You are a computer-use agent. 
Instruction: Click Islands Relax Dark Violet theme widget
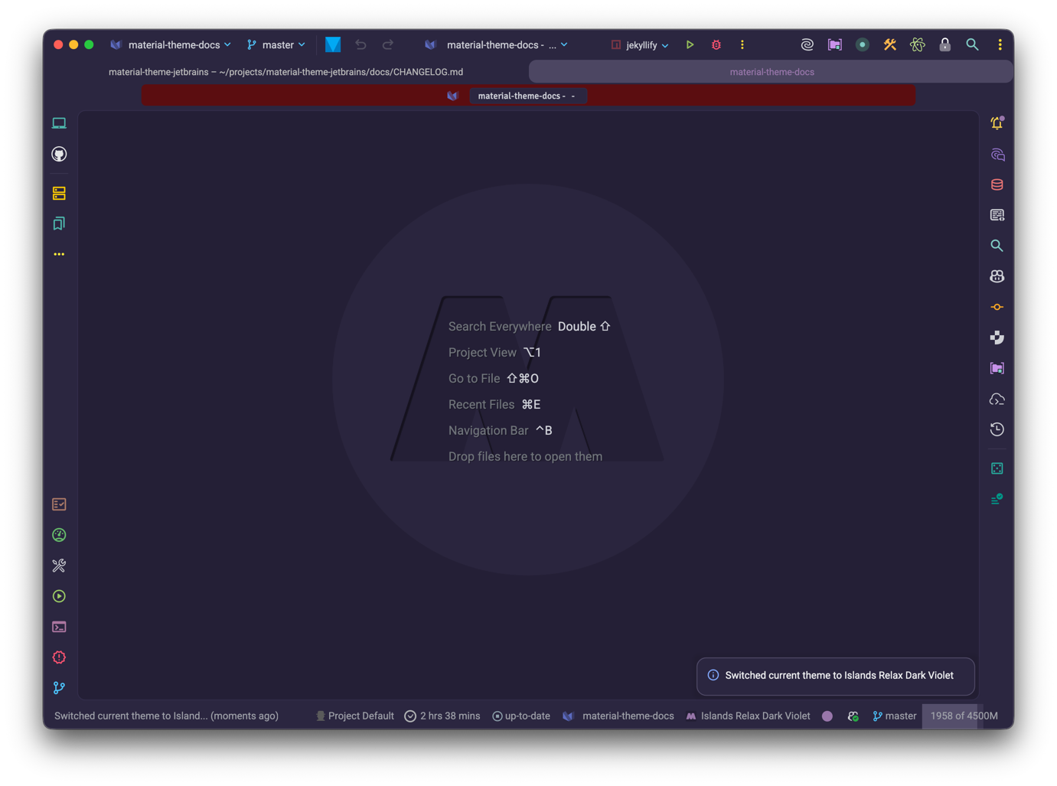coord(748,716)
